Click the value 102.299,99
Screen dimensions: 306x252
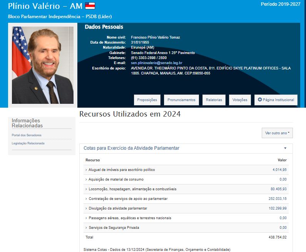(278, 208)
